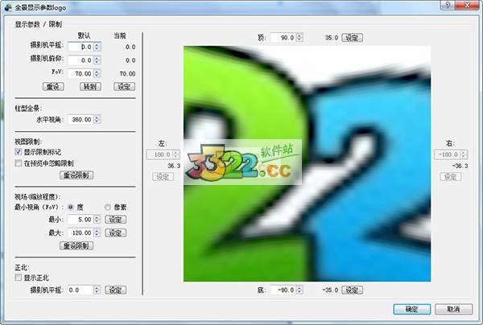Click 设定 button under 右 -36.3
Viewport: 483px width, 325px height.
[450, 177]
